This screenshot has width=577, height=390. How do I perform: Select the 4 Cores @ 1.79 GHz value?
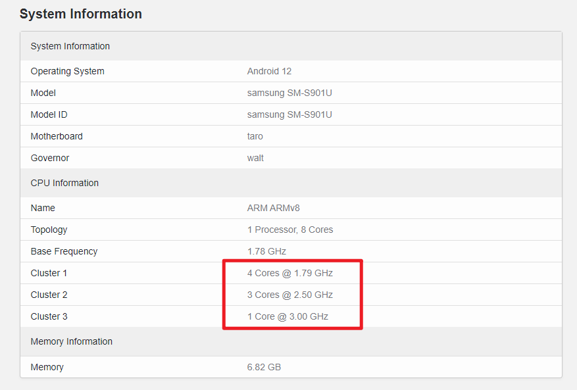coord(290,273)
